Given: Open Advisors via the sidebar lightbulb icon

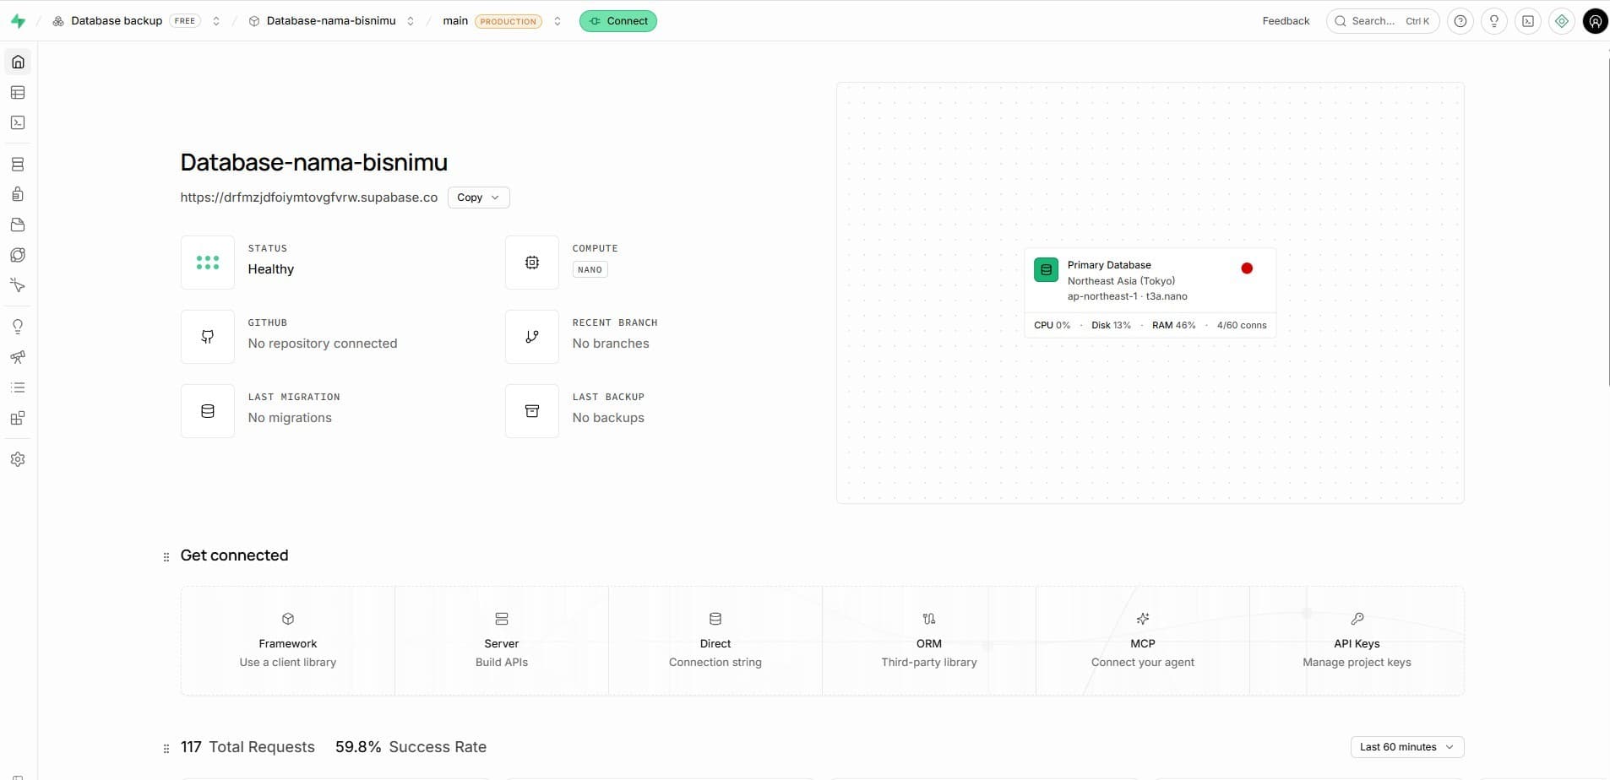Looking at the screenshot, I should pos(18,328).
